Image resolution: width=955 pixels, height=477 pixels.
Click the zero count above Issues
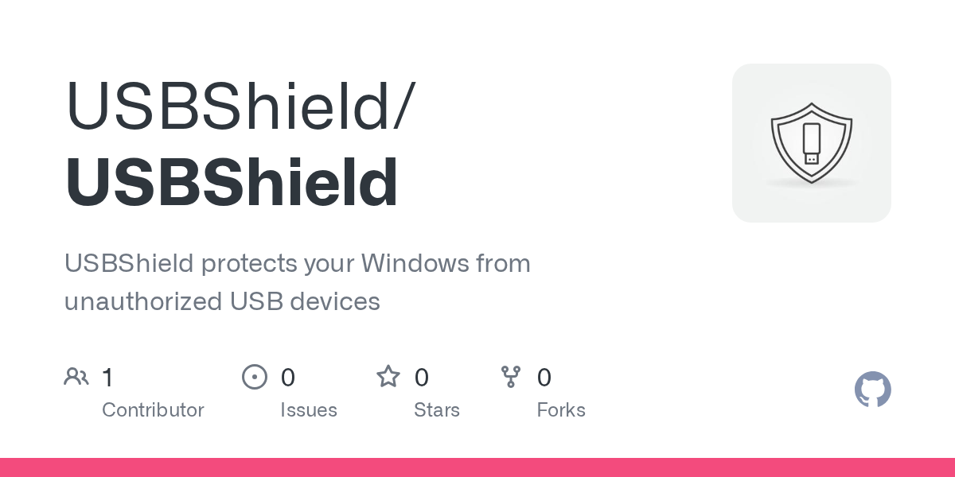(x=288, y=377)
